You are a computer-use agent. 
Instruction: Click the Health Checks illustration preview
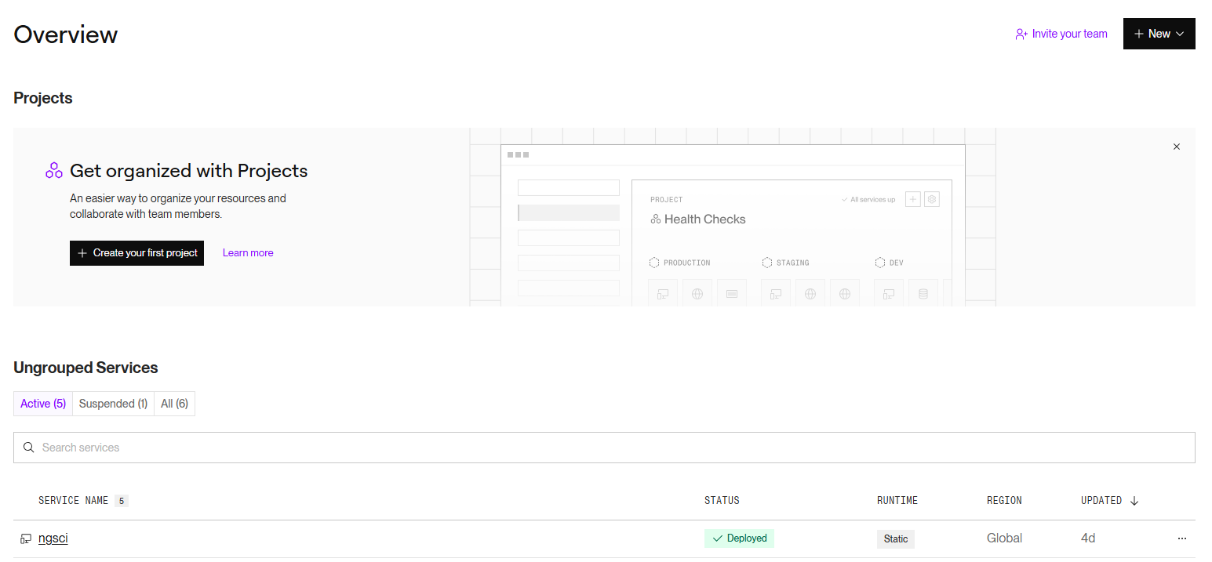tap(733, 217)
